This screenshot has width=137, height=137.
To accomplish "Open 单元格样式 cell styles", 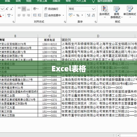I will tap(130, 12).
